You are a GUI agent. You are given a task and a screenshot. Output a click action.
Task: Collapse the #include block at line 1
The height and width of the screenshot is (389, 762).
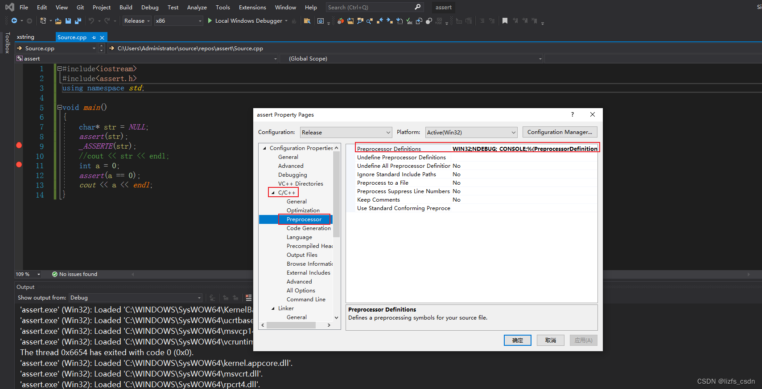[x=59, y=69]
